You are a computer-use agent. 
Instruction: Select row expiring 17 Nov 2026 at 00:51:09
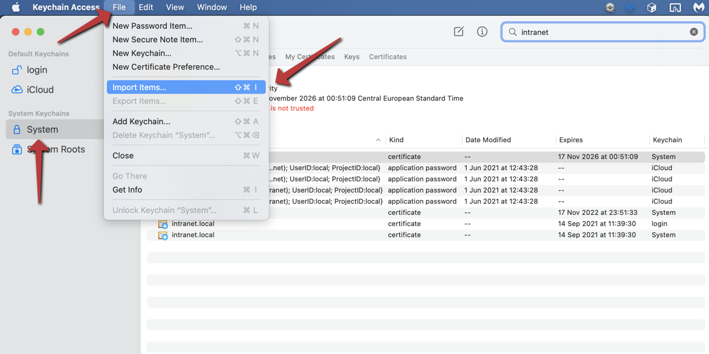tap(426, 157)
